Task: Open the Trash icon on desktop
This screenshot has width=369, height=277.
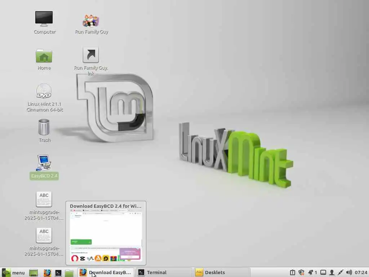Action: [x=44, y=127]
